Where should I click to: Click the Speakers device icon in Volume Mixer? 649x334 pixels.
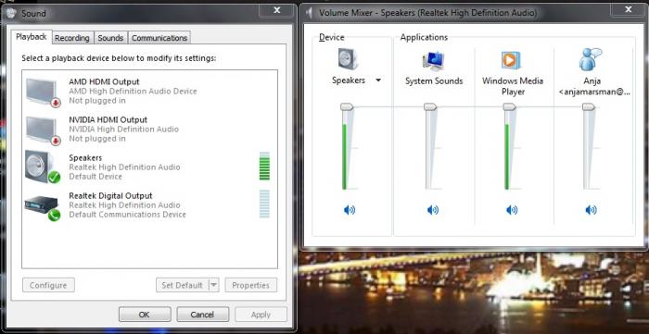click(348, 59)
